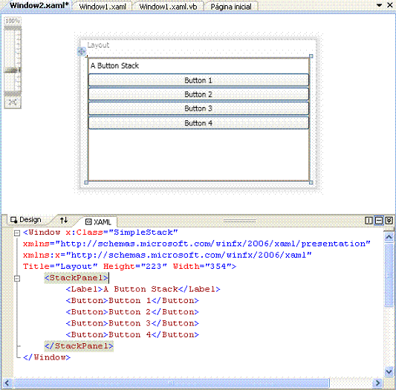This screenshot has width=396, height=390.
Task: Click Button 1 in the designer
Action: tap(198, 80)
